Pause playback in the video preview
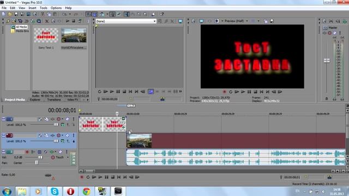This screenshot has width=349, height=196. click(x=249, y=92)
